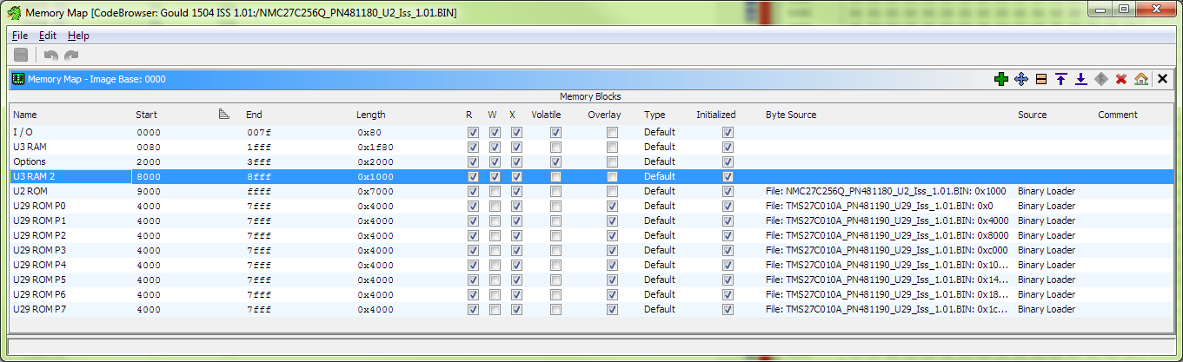Click the red X Delete Block icon
Image resolution: width=1183 pixels, height=362 pixels.
tap(1121, 79)
